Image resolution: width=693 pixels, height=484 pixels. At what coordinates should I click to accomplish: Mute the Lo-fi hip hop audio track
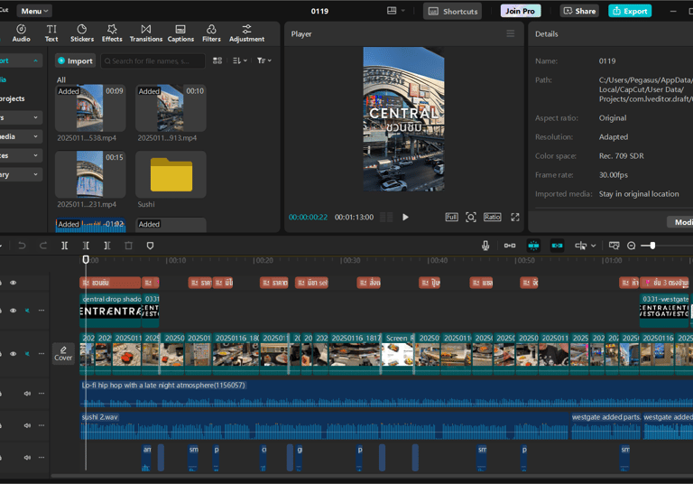click(x=27, y=394)
